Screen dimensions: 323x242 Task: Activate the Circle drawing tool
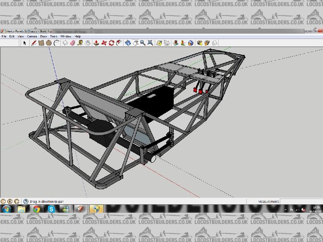pos(49,43)
